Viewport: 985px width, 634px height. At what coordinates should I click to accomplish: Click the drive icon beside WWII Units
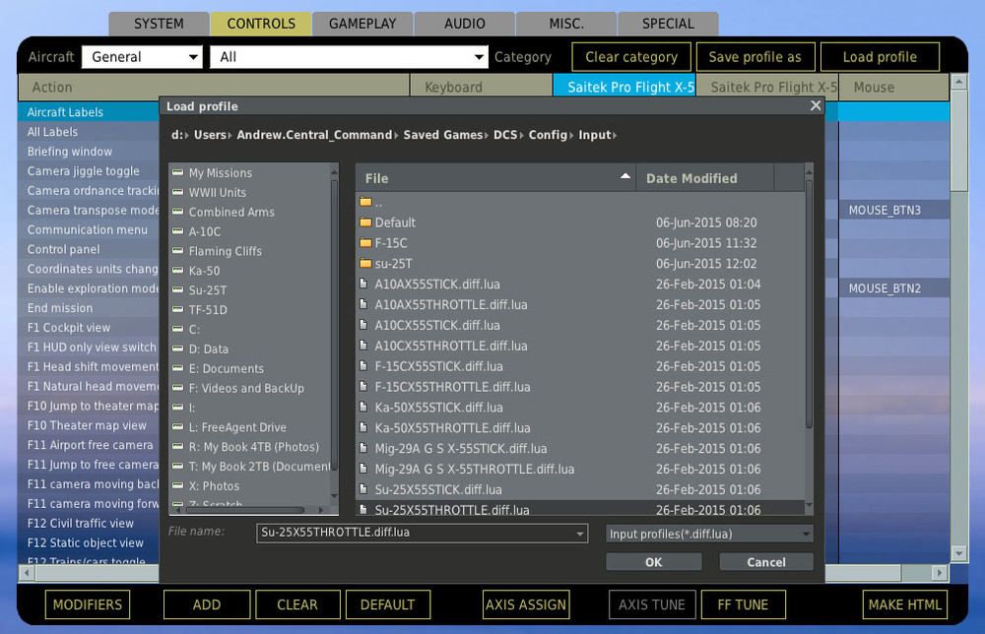click(177, 191)
